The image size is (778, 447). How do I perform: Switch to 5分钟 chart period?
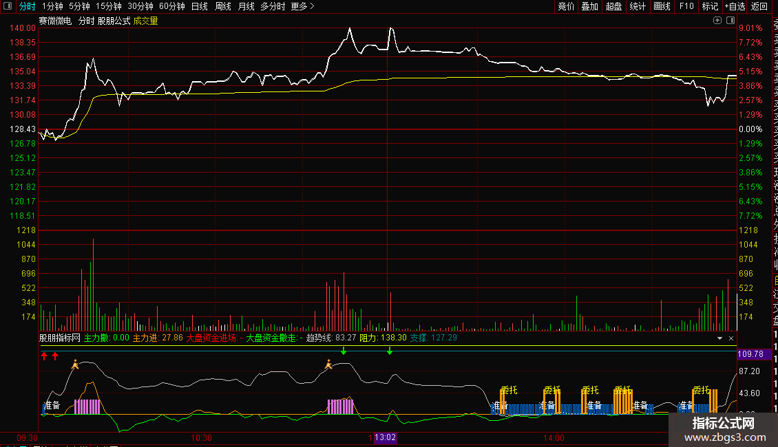coord(79,6)
